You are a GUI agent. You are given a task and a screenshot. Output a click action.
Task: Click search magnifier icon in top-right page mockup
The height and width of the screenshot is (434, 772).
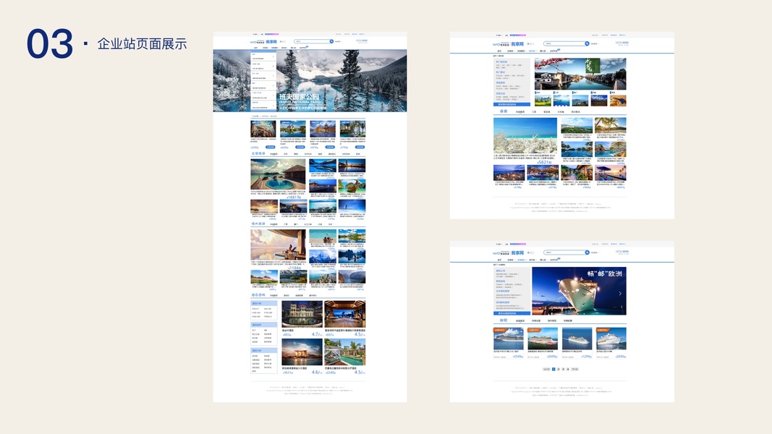coord(587,43)
